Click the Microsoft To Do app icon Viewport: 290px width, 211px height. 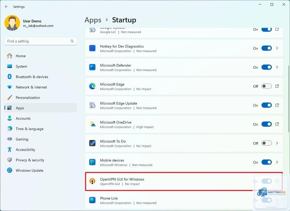click(92, 143)
